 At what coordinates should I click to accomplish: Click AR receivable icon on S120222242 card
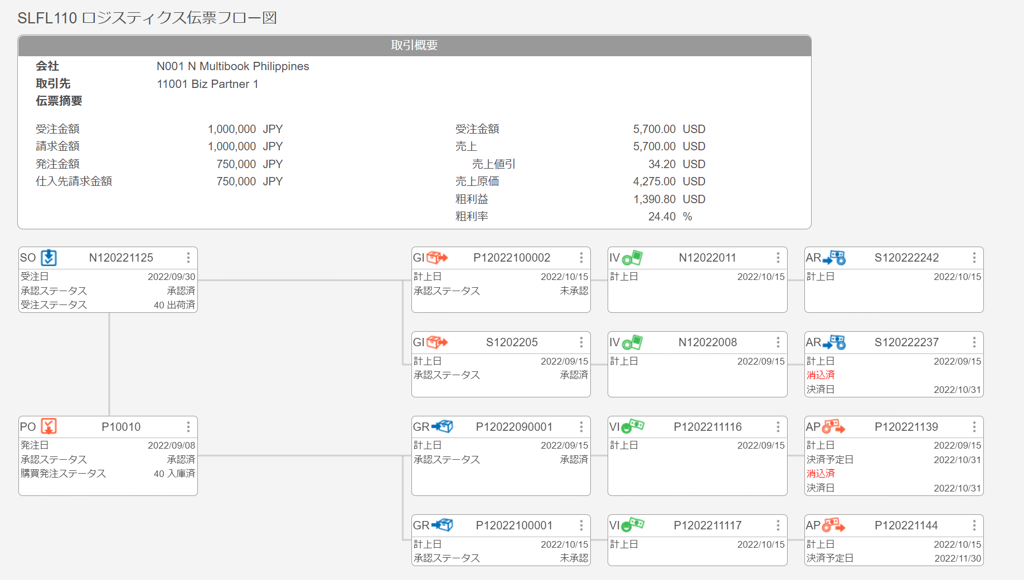(x=834, y=258)
